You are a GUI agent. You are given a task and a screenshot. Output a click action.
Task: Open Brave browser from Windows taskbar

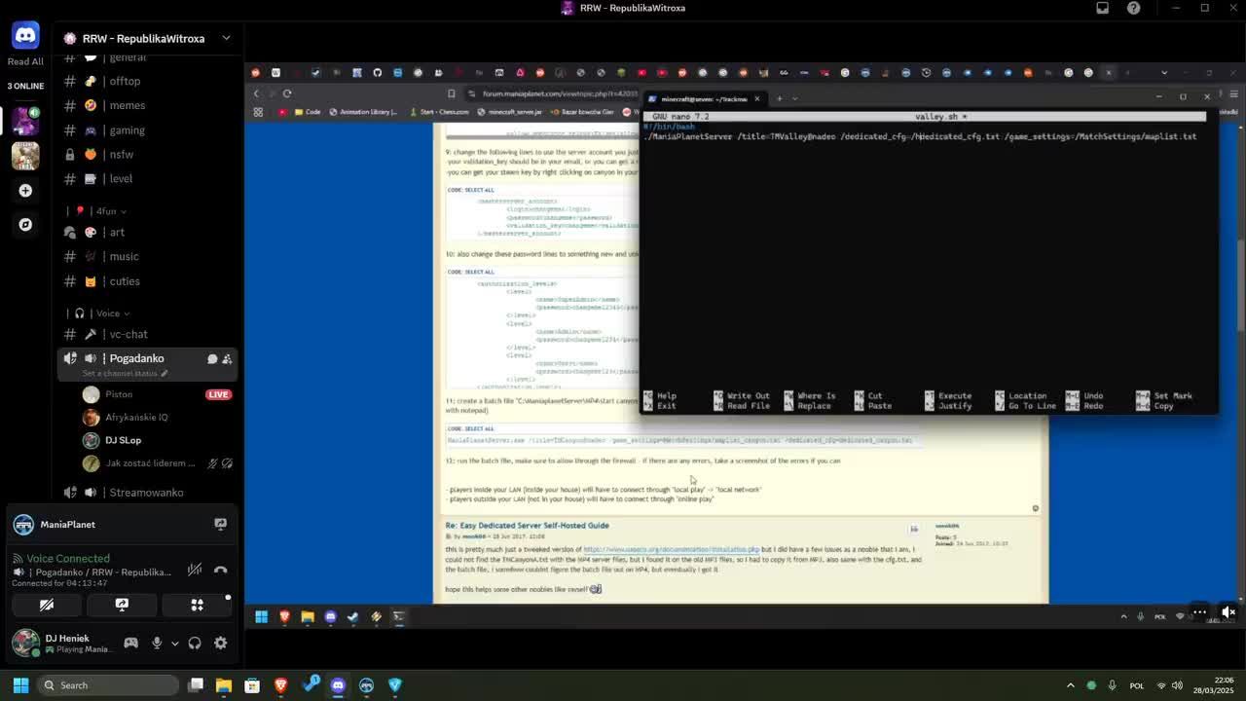tap(280, 685)
